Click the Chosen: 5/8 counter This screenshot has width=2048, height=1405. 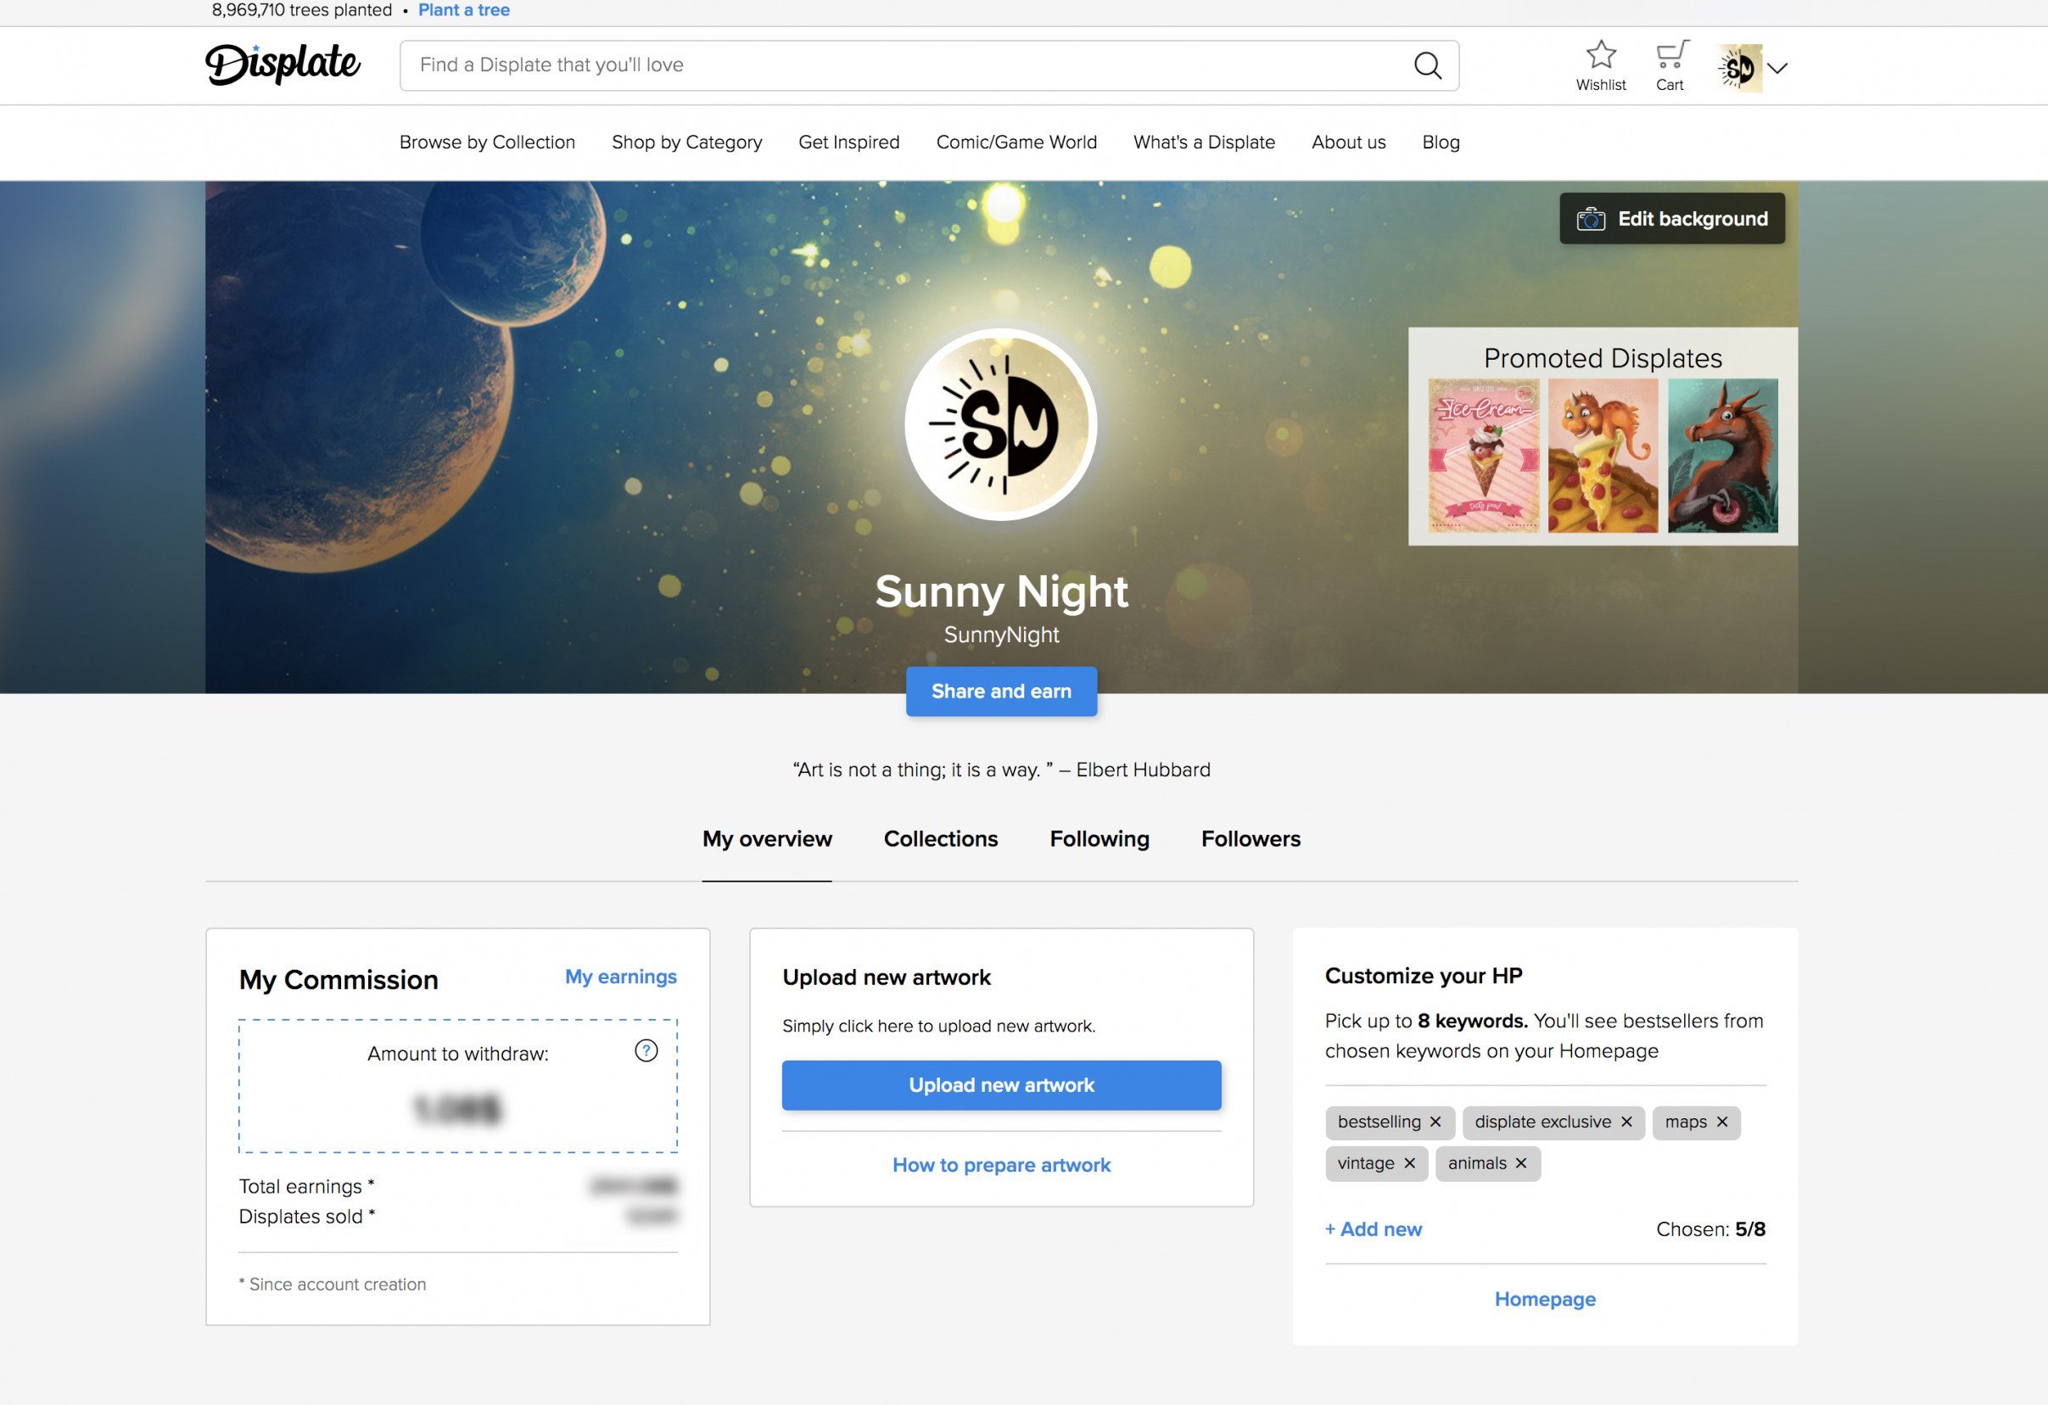[1710, 1229]
